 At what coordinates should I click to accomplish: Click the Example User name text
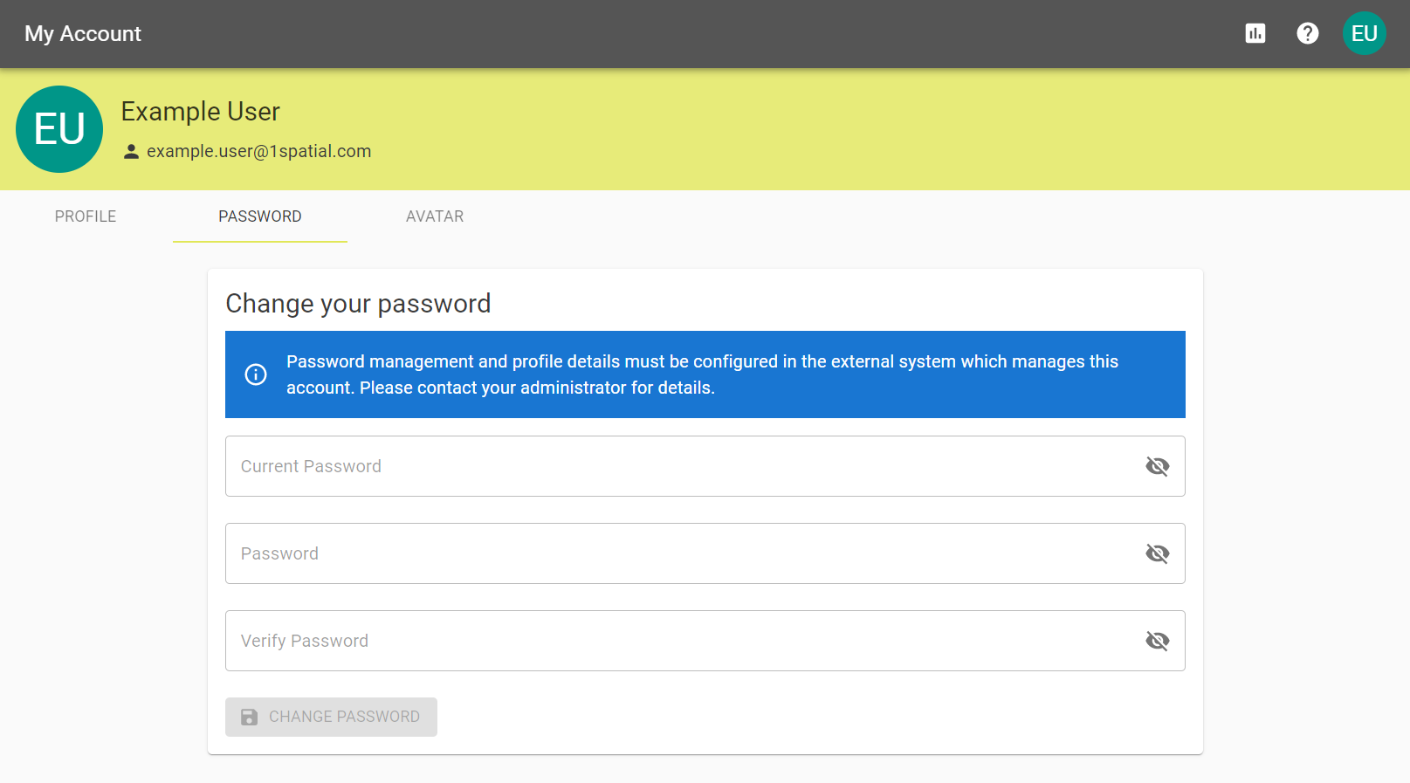click(200, 112)
